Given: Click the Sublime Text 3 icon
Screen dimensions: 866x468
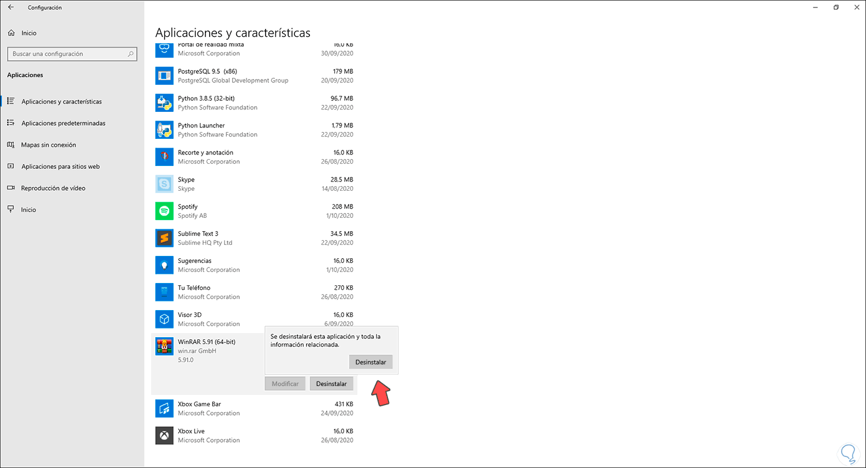Looking at the screenshot, I should click(x=165, y=238).
